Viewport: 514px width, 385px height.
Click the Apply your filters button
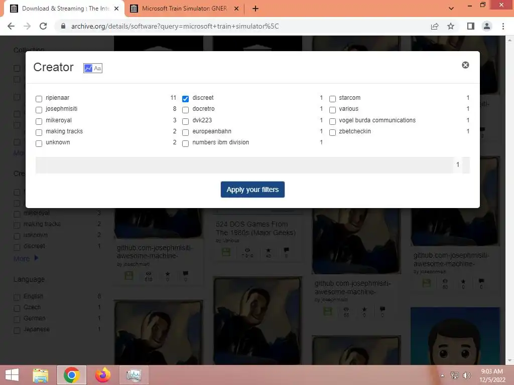[x=252, y=189]
